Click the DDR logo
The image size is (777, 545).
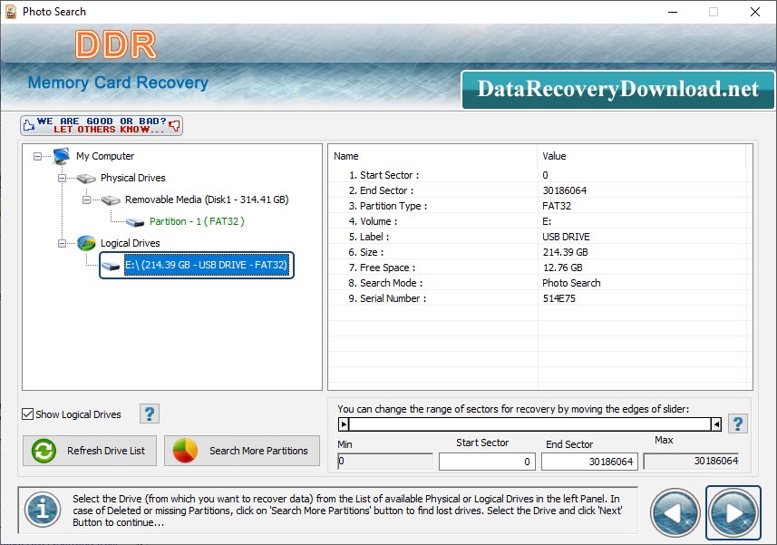click(116, 44)
